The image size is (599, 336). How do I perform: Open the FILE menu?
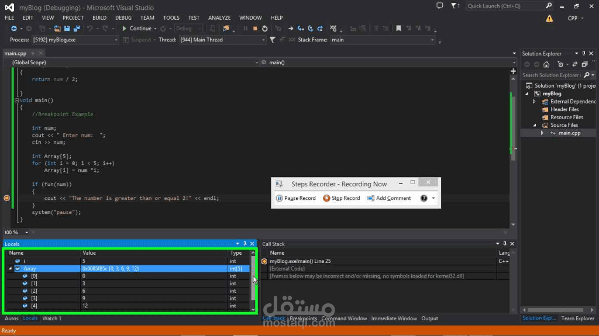[x=9, y=18]
